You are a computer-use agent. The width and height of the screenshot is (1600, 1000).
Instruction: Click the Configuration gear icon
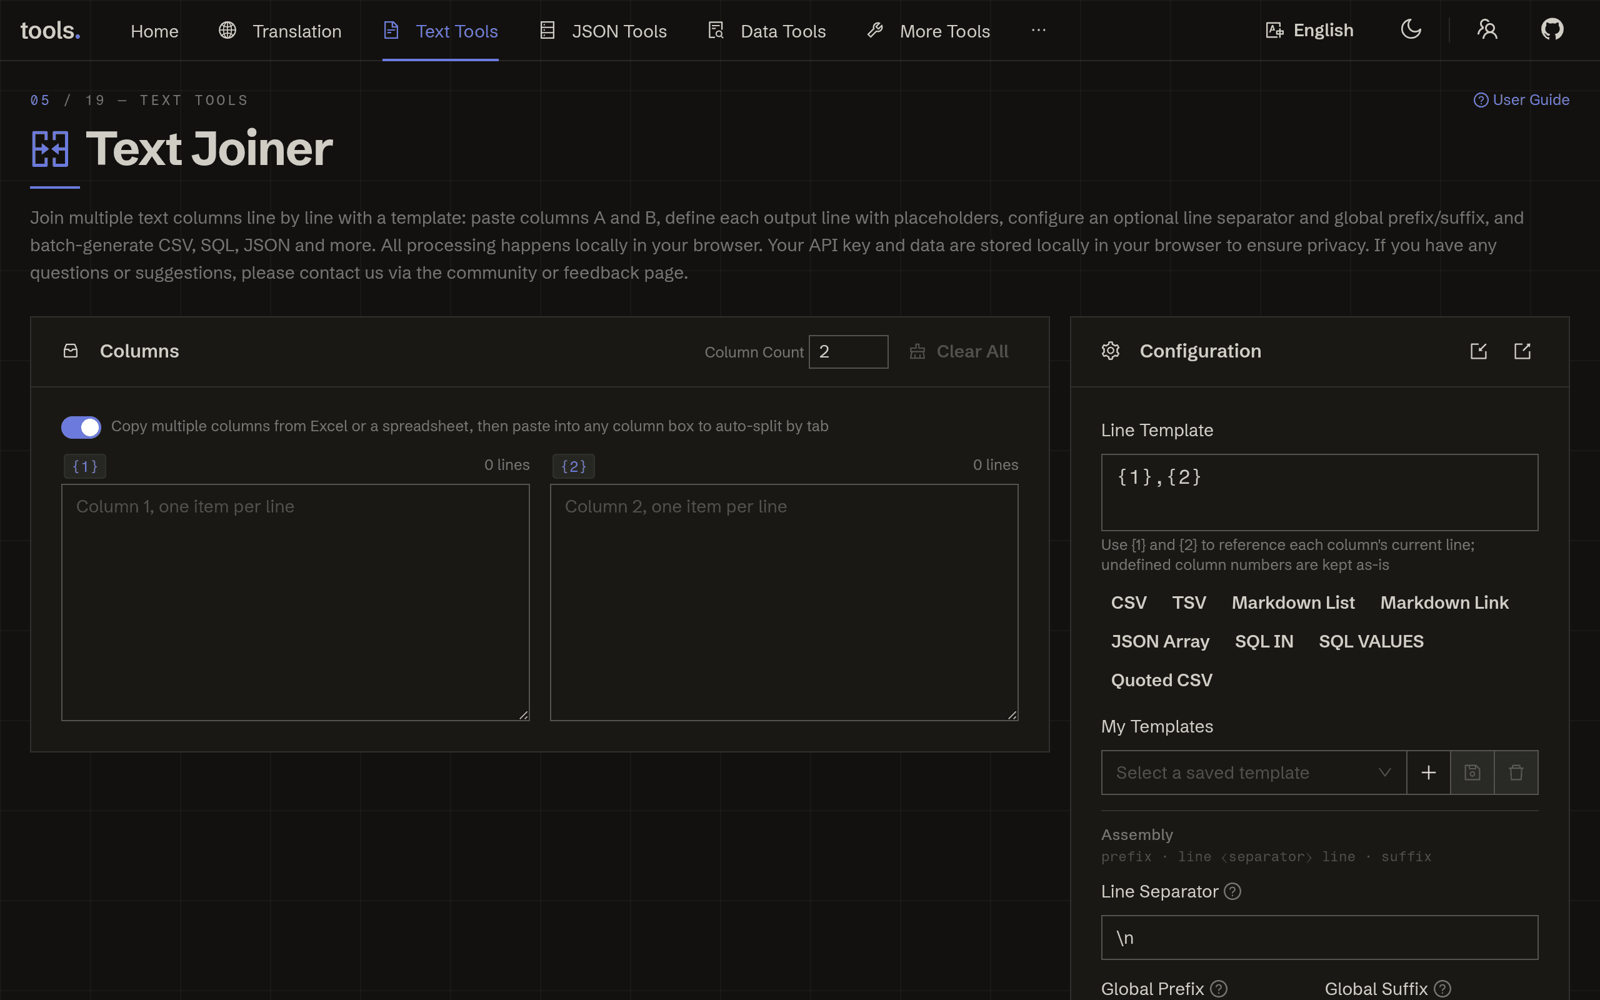1111,351
